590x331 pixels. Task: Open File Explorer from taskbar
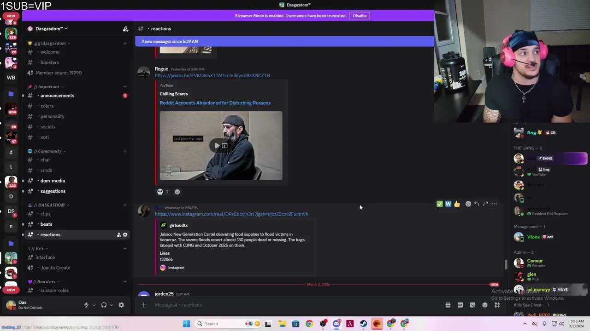coord(282,324)
